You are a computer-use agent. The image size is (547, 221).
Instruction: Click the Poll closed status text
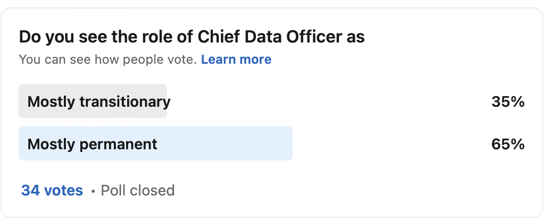[138, 190]
